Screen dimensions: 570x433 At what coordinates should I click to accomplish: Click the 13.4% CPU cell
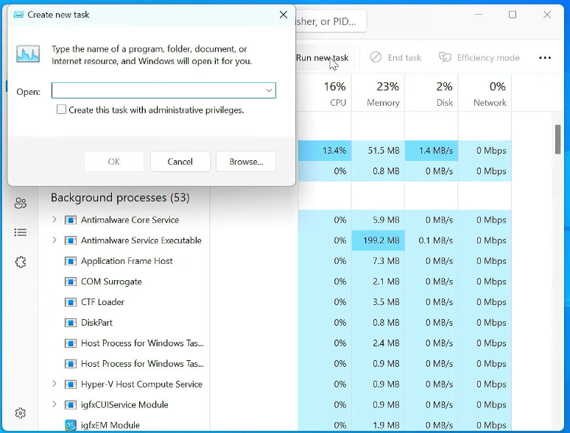[x=325, y=150]
